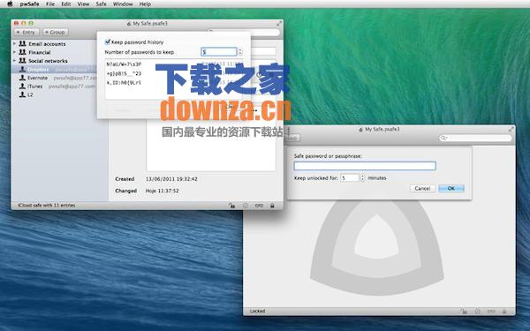Image resolution: width=530 pixels, height=331 pixels.
Task: Open the Edit menu
Action: click(66, 4)
